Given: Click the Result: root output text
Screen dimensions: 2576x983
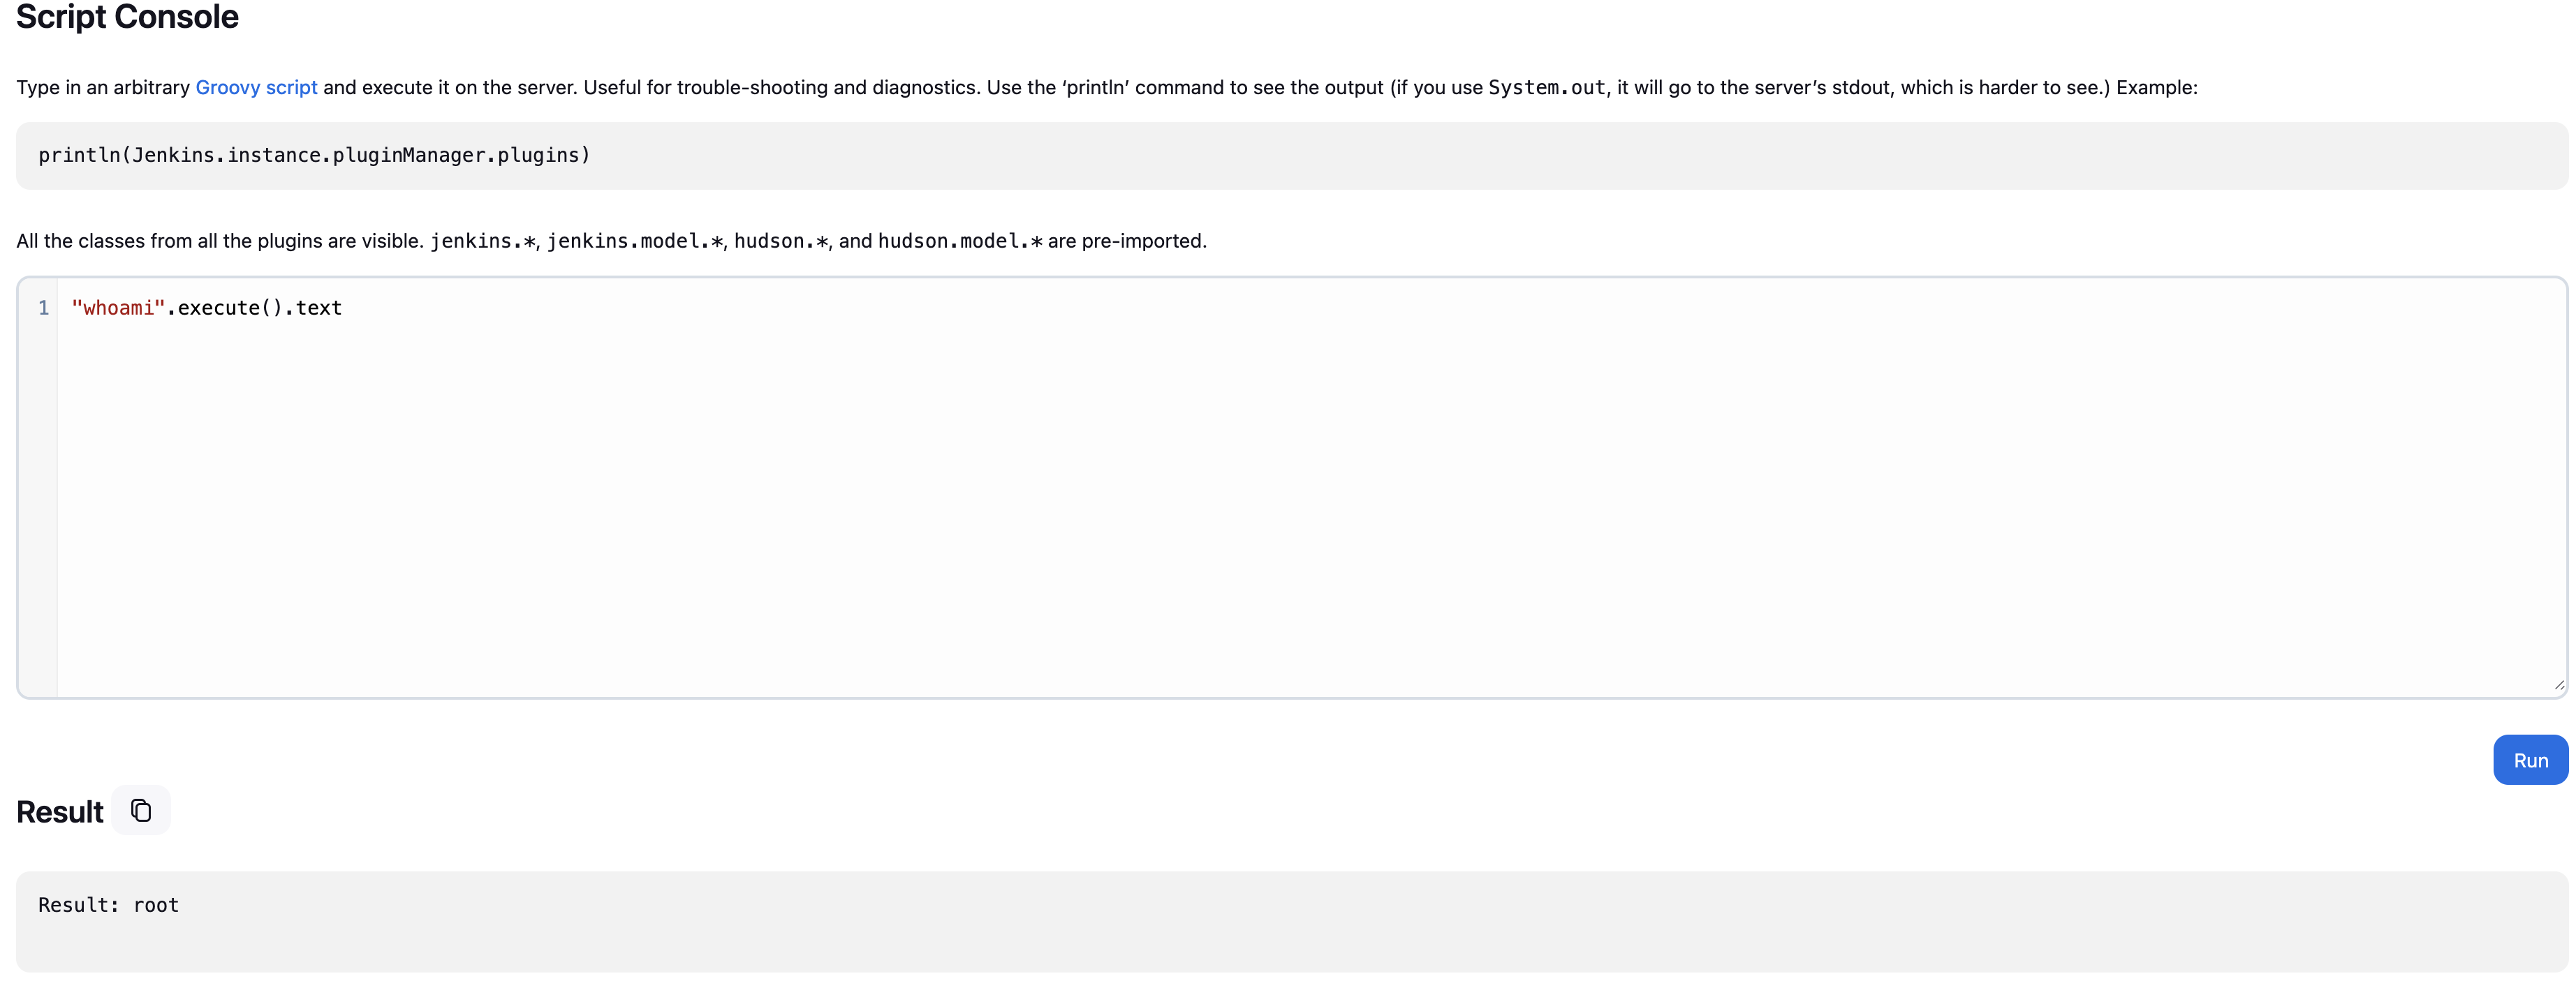Looking at the screenshot, I should click(108, 904).
